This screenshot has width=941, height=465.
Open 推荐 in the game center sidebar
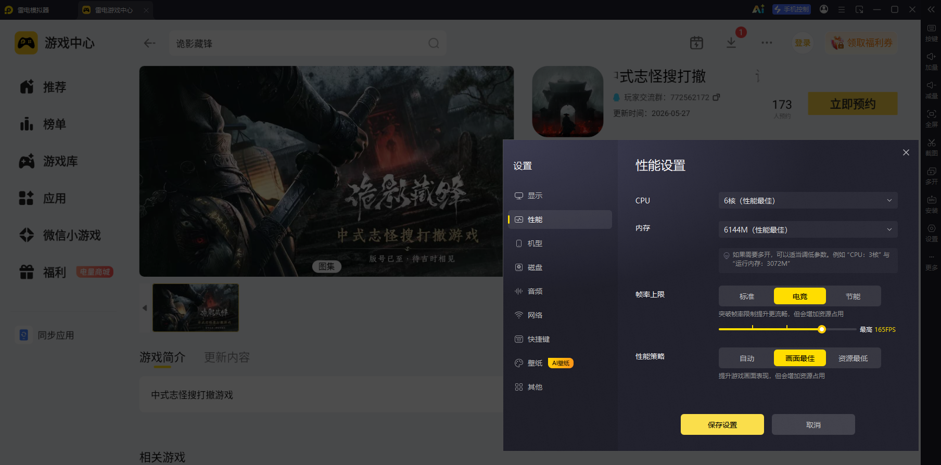[x=43, y=87]
